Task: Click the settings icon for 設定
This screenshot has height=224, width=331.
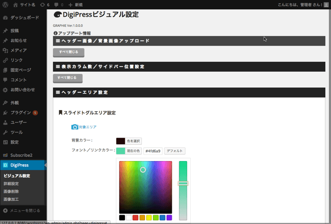Action: pos(5,142)
